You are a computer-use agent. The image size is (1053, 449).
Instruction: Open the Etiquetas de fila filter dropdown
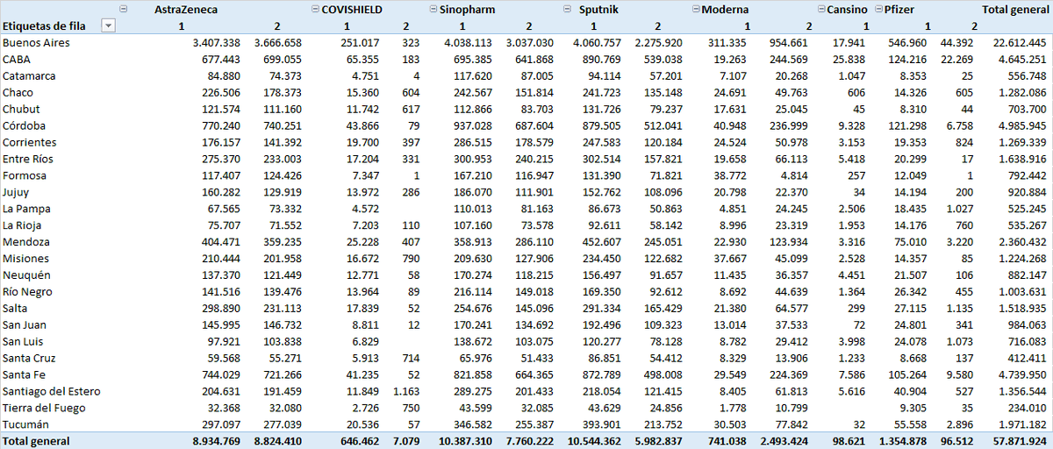click(x=109, y=25)
